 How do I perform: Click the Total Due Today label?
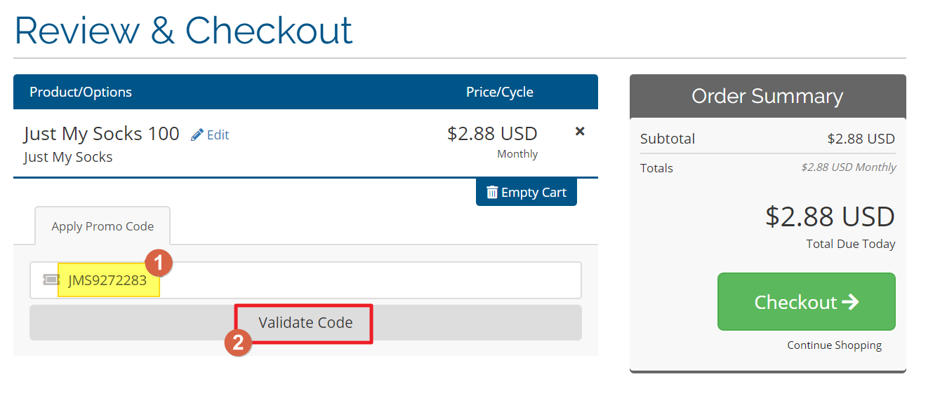click(851, 244)
